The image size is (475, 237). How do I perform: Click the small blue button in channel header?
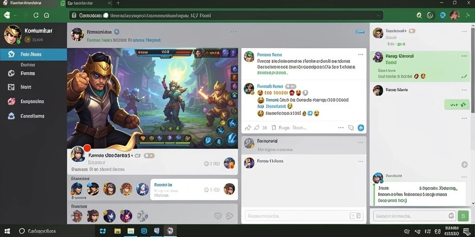[x=360, y=32]
